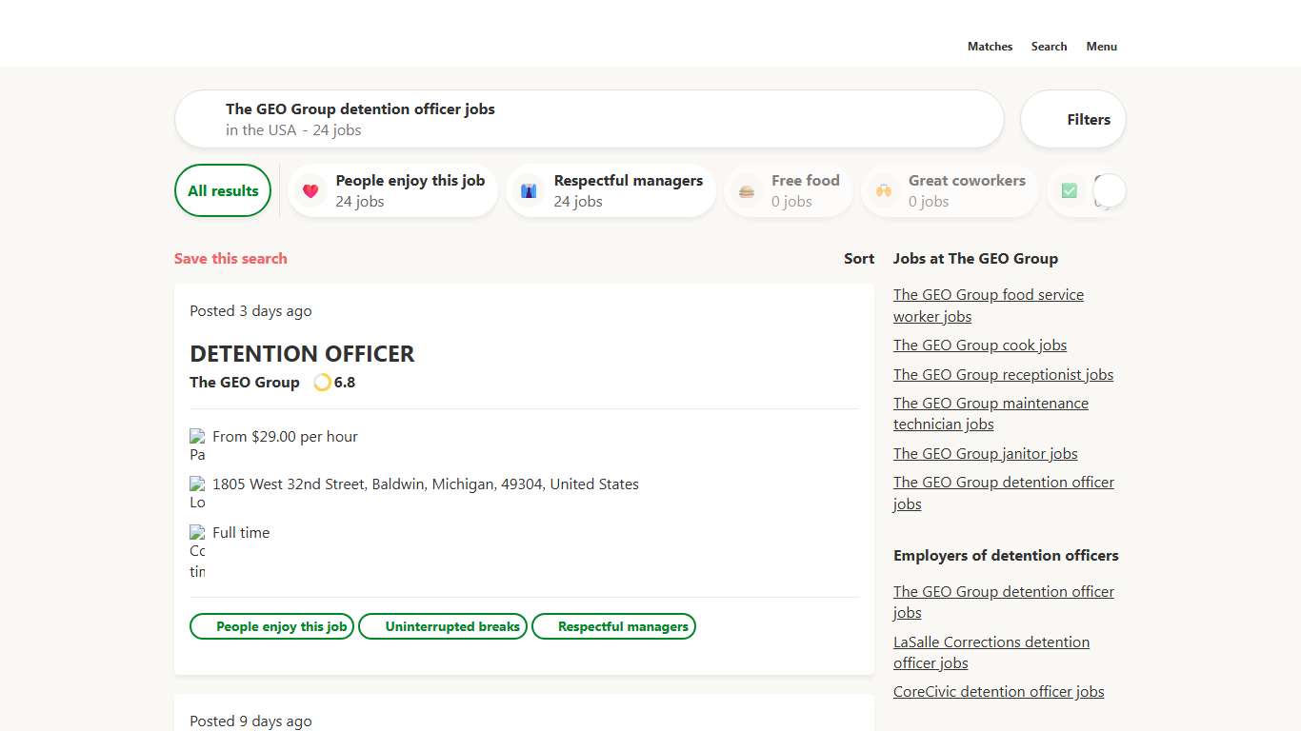
Task: Open the Search section in top navigation
Action: point(1049,46)
